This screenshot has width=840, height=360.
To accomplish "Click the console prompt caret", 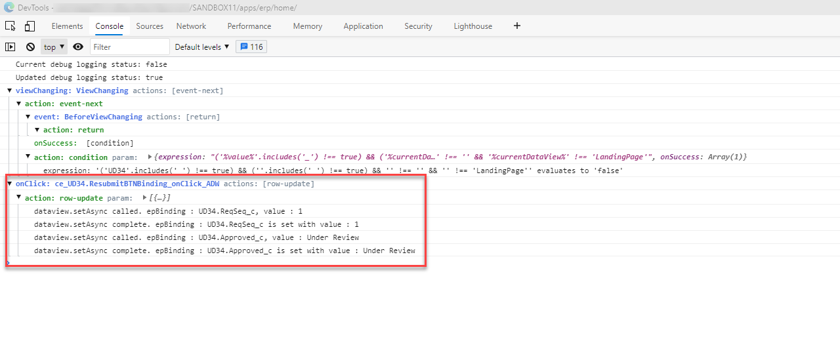I will (x=8, y=262).
